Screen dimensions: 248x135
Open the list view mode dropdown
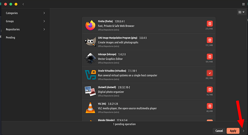(242, 12)
